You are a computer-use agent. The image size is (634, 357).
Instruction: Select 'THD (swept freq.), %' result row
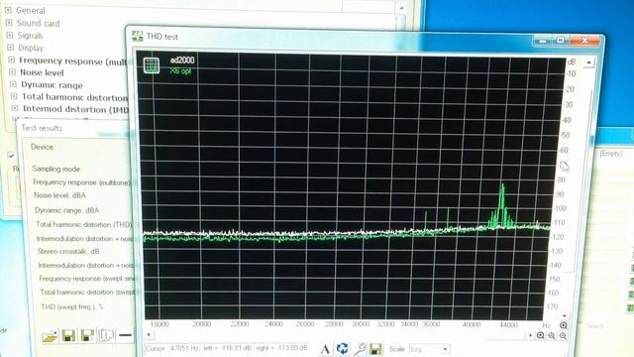click(72, 306)
